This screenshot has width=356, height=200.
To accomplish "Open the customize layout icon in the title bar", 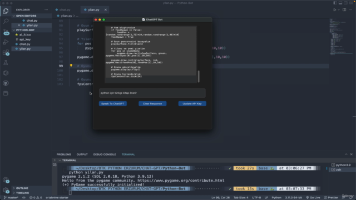I will coord(351,3).
